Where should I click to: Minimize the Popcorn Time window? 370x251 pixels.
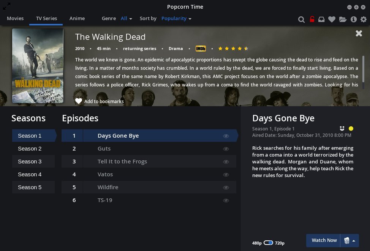click(x=349, y=7)
